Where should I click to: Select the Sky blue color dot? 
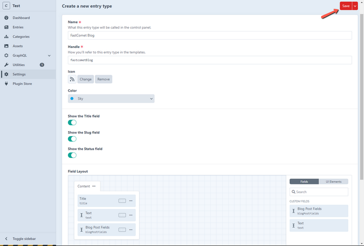click(72, 99)
